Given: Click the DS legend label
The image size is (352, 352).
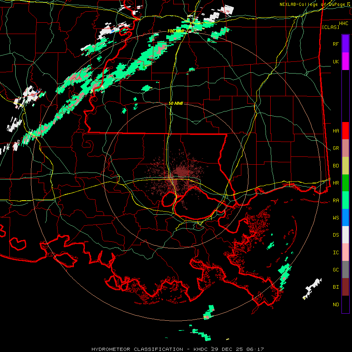Looking at the screenshot, I should coord(336,235).
